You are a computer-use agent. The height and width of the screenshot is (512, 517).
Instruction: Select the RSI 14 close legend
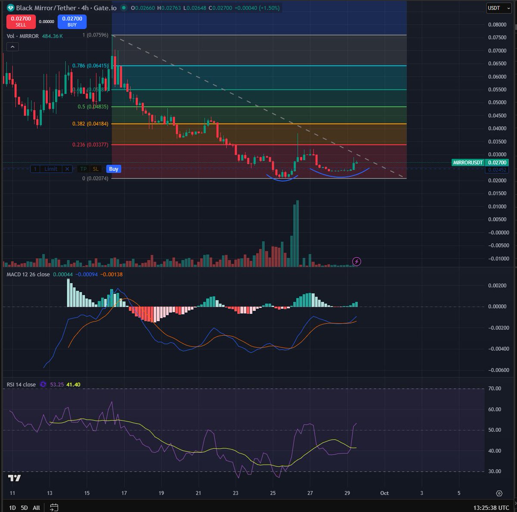[x=21, y=384]
